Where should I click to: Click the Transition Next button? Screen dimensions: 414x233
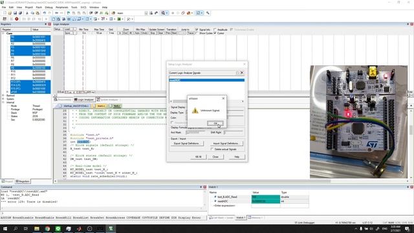coord(174,33)
